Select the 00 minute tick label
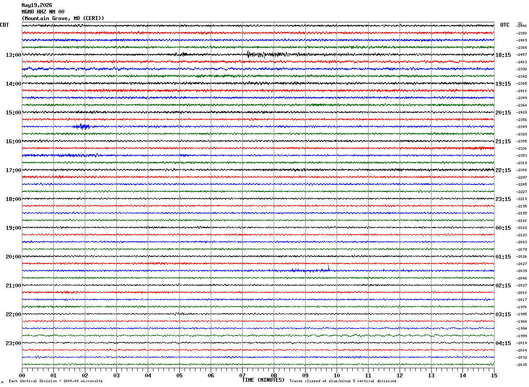Screen dimensions: 529x387 tap(22, 375)
